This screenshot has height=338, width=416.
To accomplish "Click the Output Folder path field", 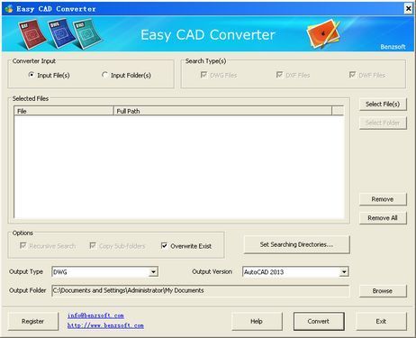I will pos(201,290).
